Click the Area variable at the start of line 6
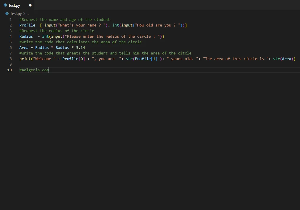The height and width of the screenshot is (210, 300). click(x=24, y=48)
